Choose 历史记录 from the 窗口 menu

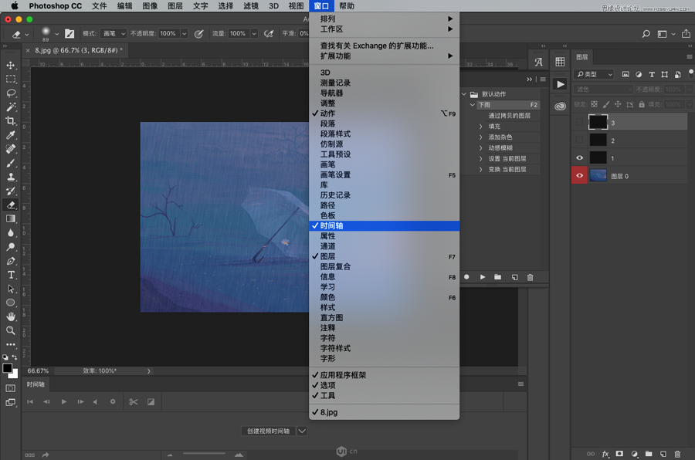(x=336, y=195)
